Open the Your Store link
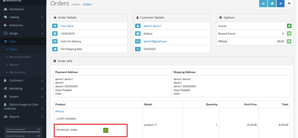Screen dimensions: 298x138 point(67,26)
